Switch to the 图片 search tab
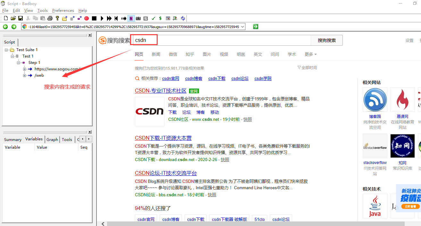 pos(207,54)
